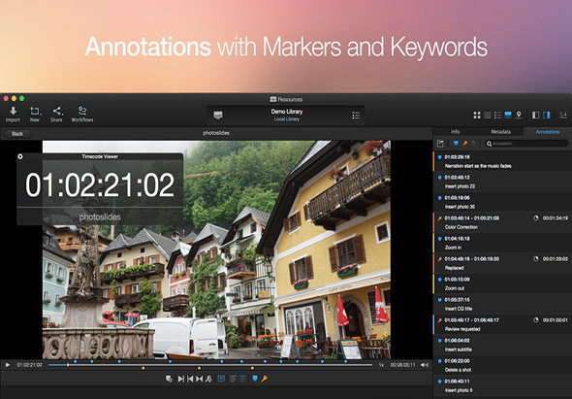Click the export annotations icon
572x399 pixels.
click(x=440, y=144)
